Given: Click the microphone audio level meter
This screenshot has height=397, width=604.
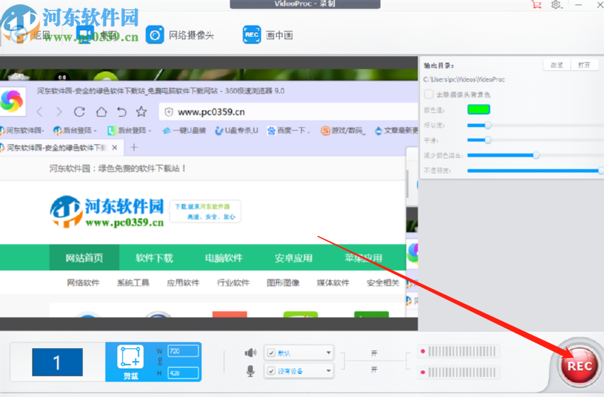Looking at the screenshot, I should click(x=459, y=372).
